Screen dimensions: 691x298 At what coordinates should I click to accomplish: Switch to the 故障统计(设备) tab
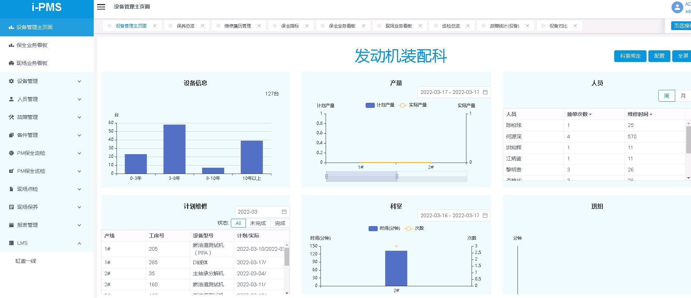(x=505, y=26)
